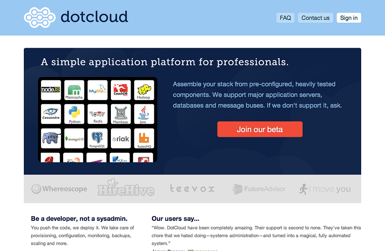
Task: Click the Join our beta button
Action: (x=259, y=129)
